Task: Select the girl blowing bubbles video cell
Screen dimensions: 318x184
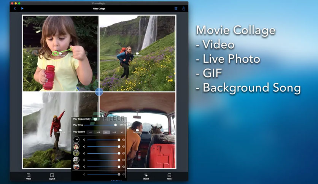Action: [60, 54]
